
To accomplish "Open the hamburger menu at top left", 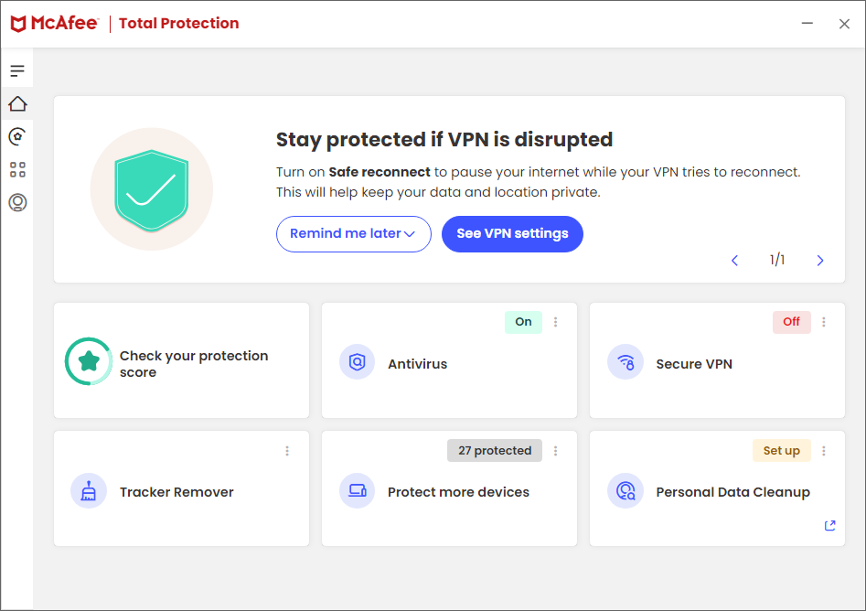I will (16, 70).
